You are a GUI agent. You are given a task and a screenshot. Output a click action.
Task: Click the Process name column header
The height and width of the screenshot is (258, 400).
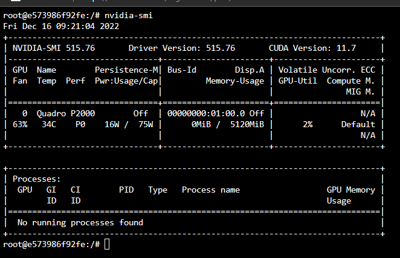(211, 190)
